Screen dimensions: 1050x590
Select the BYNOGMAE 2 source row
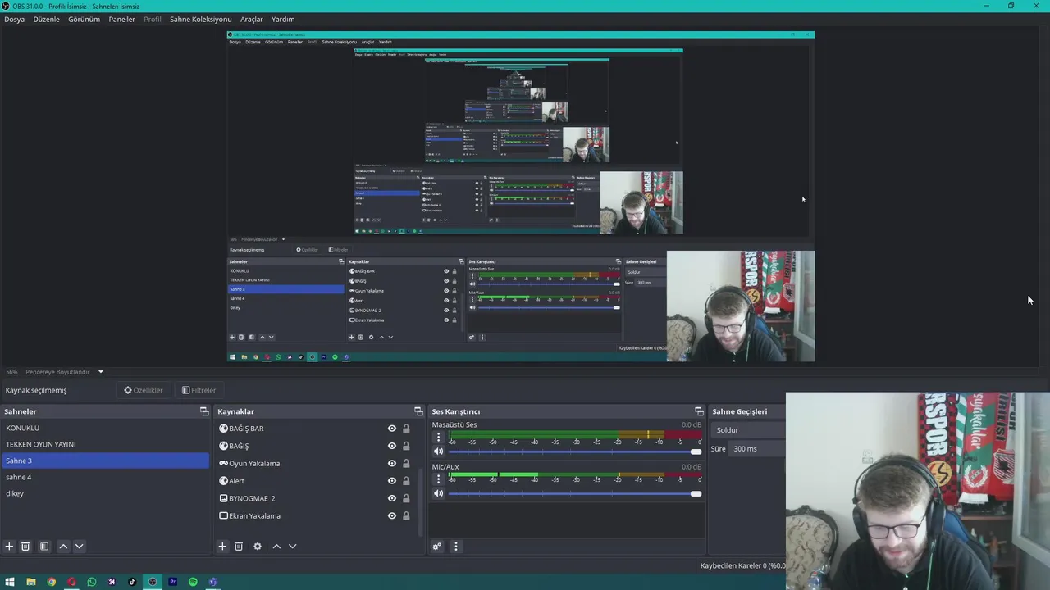point(317,498)
